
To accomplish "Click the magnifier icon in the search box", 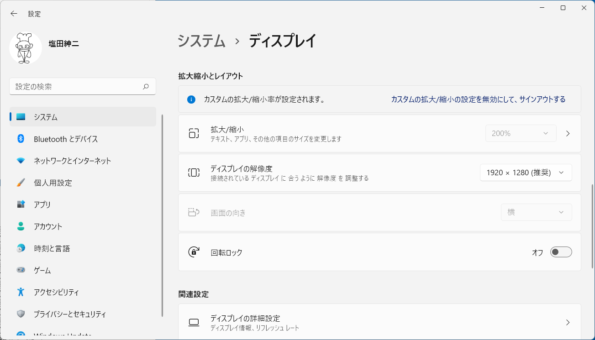I will pyautogui.click(x=146, y=86).
